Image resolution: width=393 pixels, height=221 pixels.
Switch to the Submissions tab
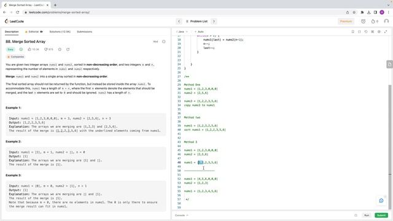coord(85,32)
